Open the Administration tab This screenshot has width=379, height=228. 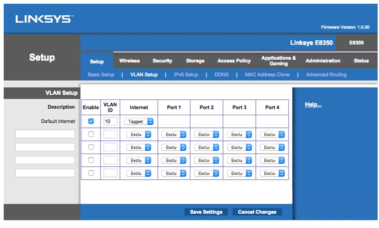[x=323, y=61]
